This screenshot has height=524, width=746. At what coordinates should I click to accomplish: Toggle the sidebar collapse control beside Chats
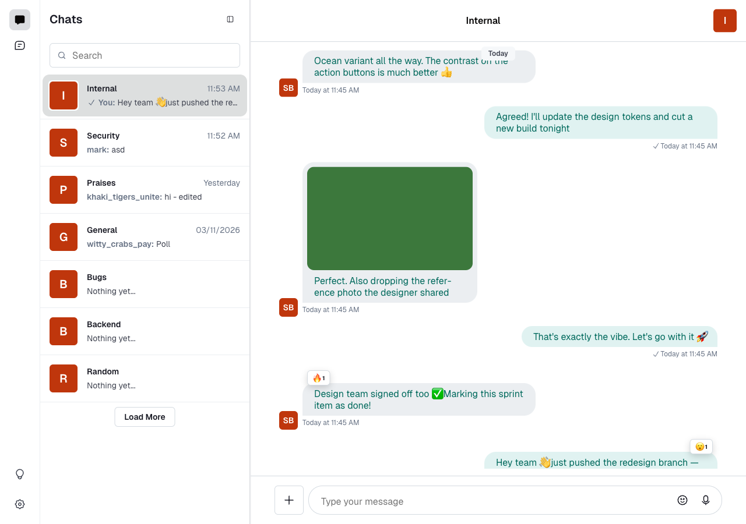(230, 19)
